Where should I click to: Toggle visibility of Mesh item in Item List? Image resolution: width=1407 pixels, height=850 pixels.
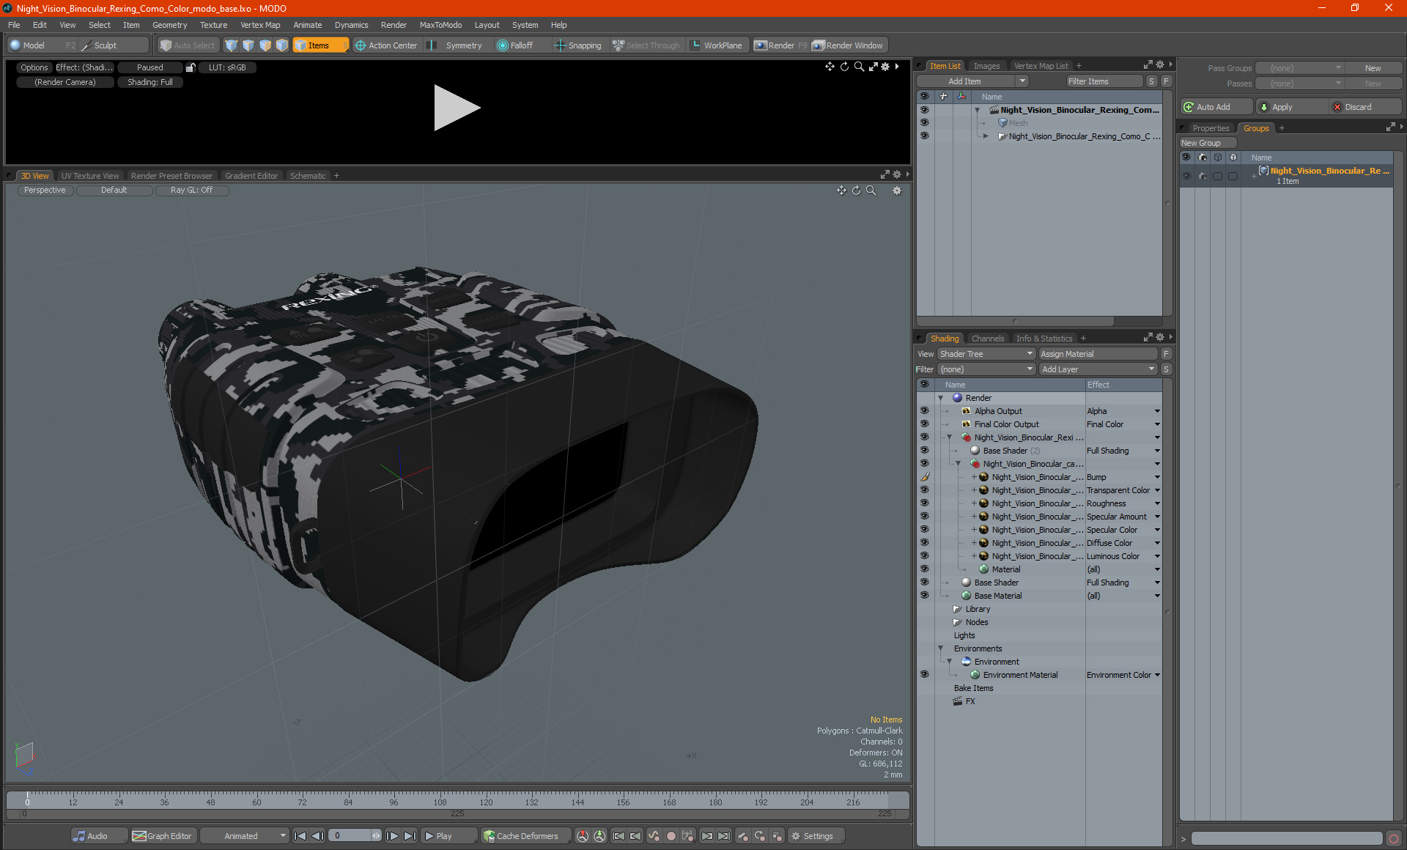924,123
